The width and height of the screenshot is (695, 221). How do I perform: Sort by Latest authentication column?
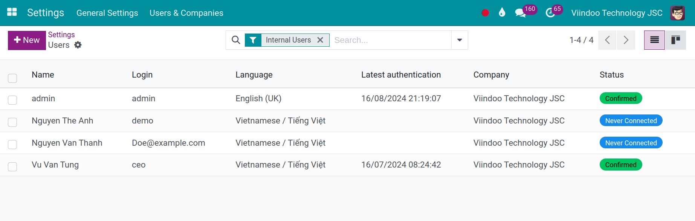coord(401,75)
